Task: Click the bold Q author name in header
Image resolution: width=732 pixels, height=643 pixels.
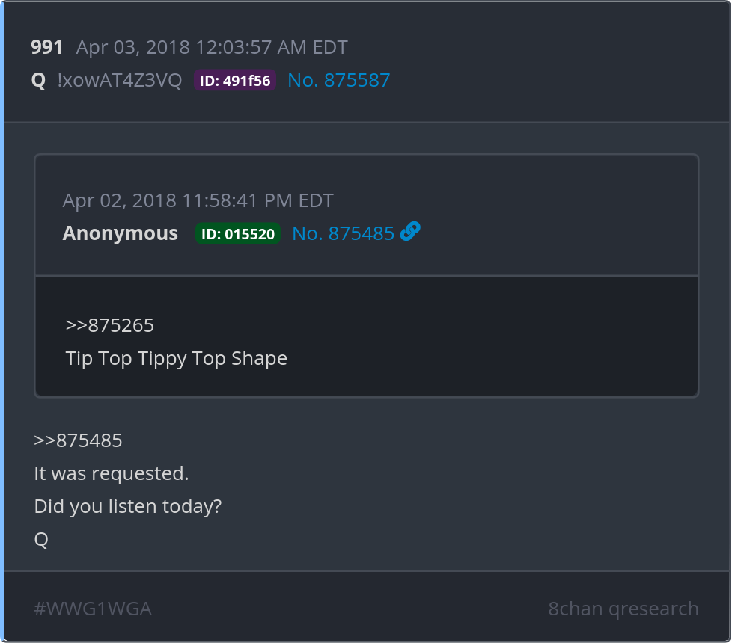Action: (38, 81)
